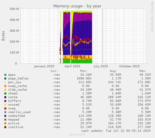This screenshot has width=155, height=138.
Task: Click the page_tables min value 1008.80k
Action: click(x=84, y=79)
